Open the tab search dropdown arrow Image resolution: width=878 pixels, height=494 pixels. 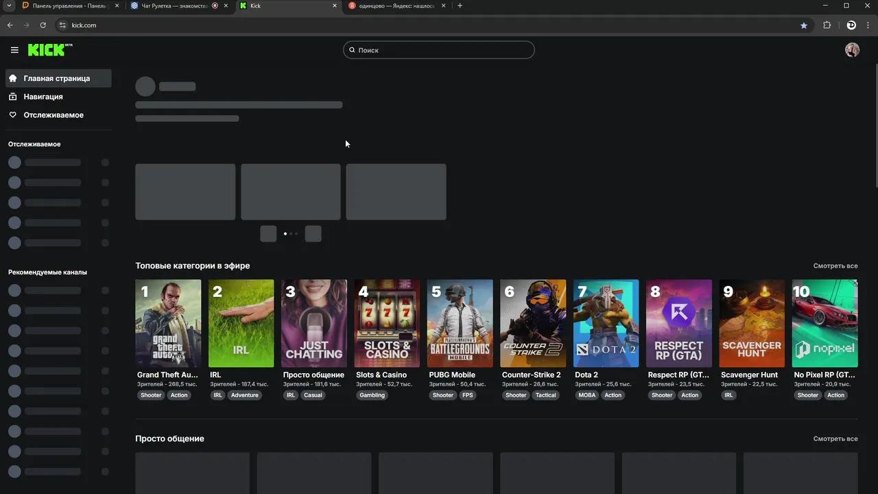[x=8, y=5]
